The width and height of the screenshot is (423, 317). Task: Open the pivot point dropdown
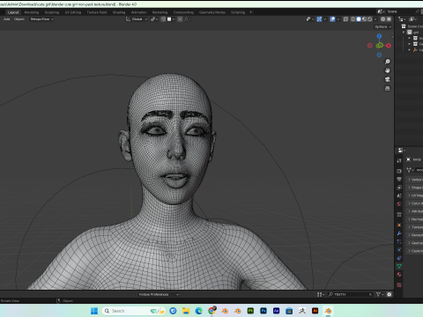click(154, 19)
